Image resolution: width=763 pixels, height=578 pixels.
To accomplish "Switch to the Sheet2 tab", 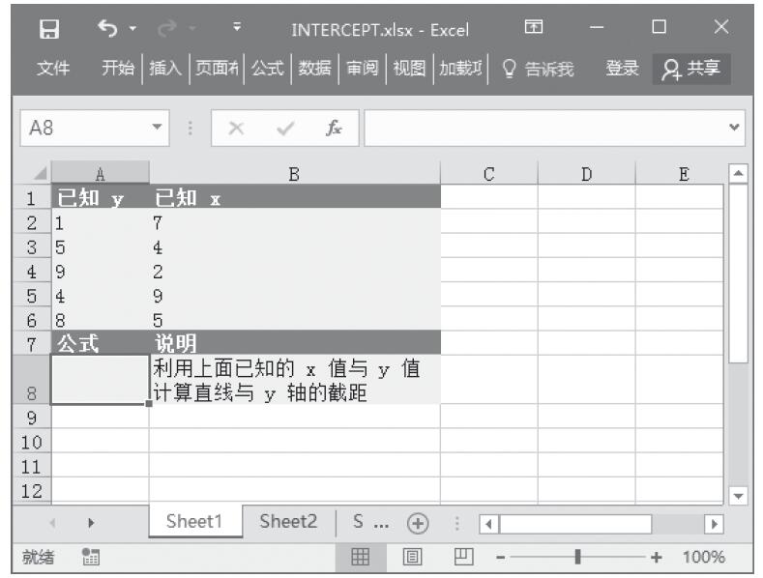I will 288,521.
